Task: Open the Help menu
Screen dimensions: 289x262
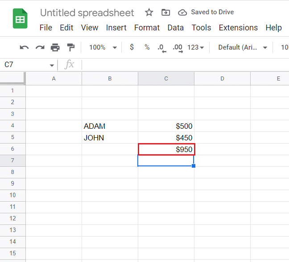Action: point(273,28)
